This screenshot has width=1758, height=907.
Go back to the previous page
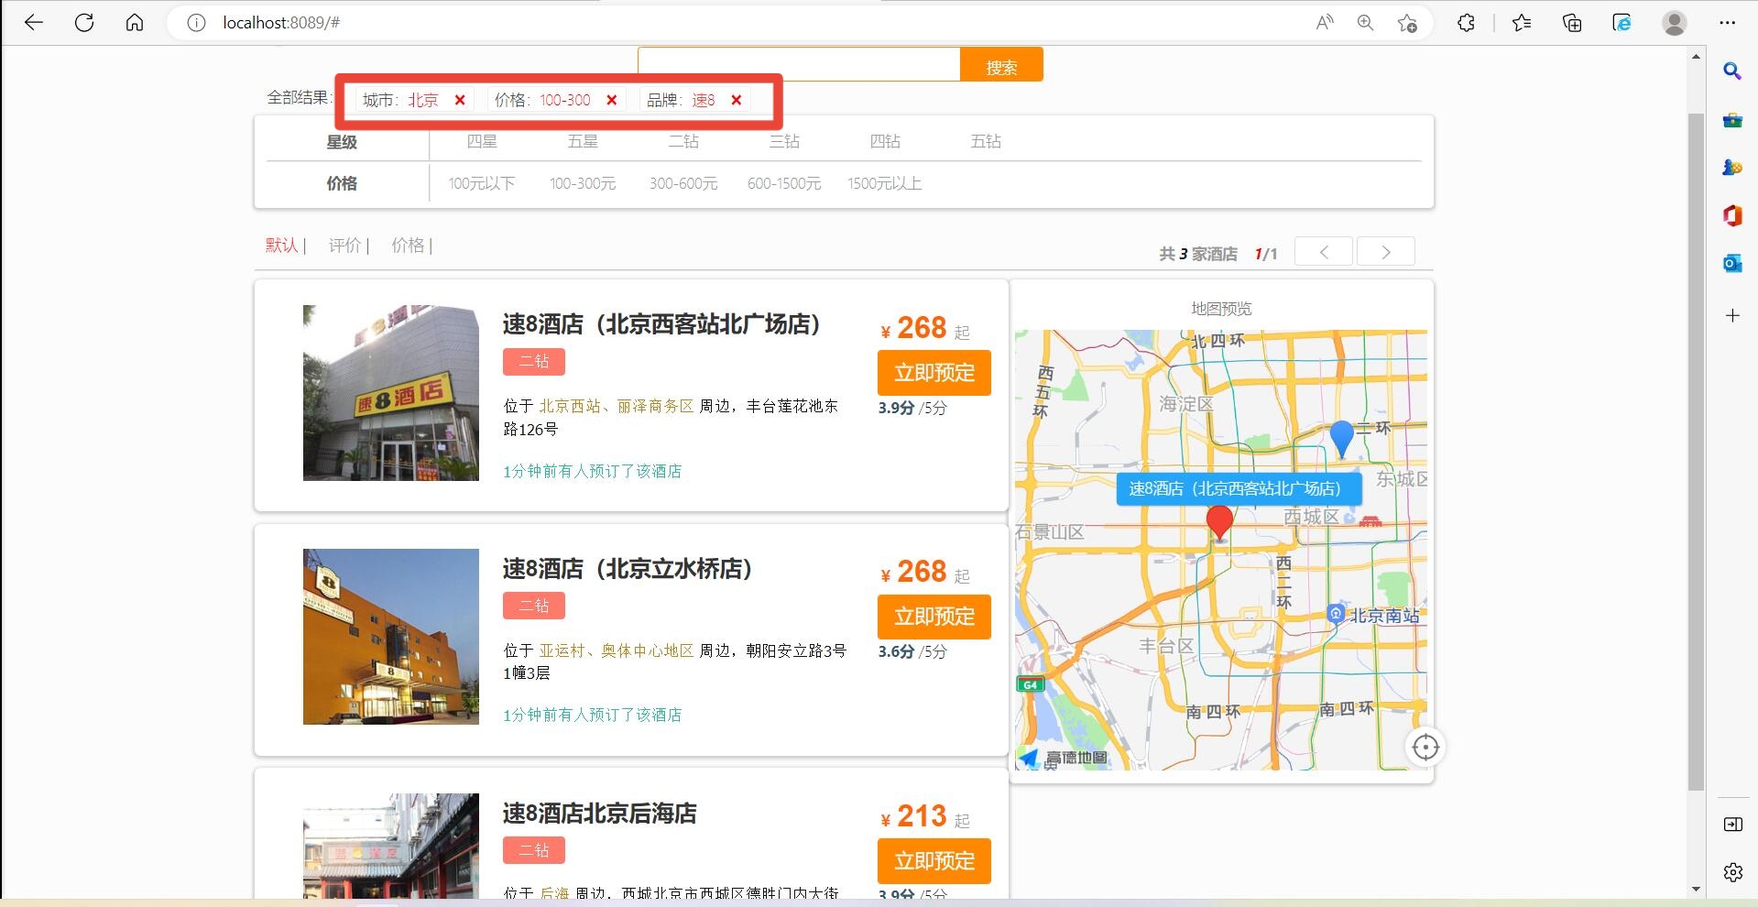34,23
